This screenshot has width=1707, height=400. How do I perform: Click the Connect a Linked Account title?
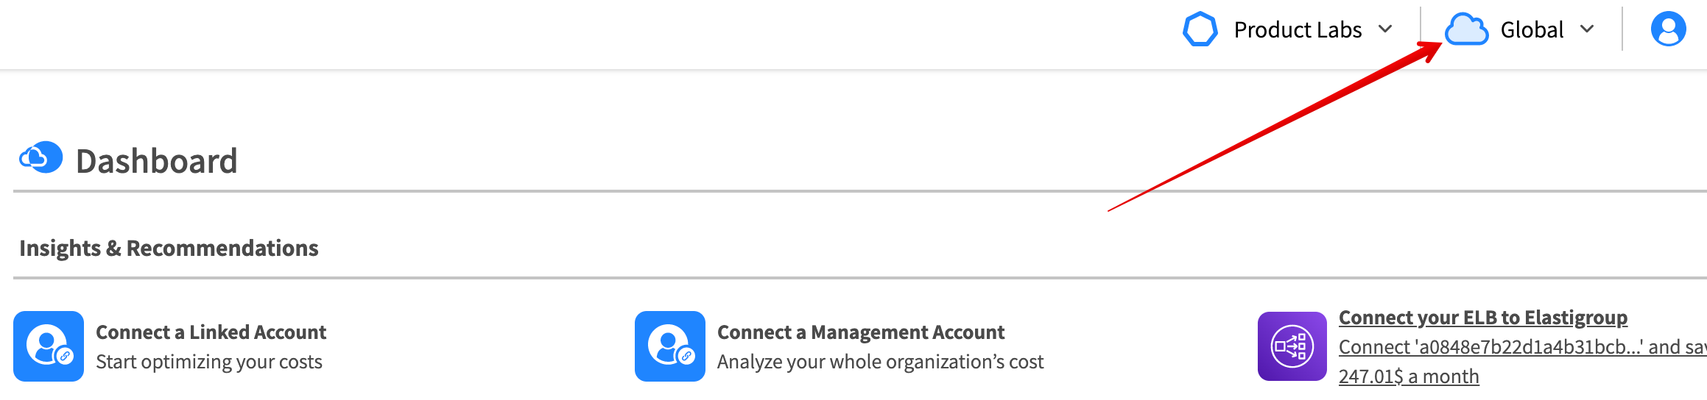tap(211, 332)
